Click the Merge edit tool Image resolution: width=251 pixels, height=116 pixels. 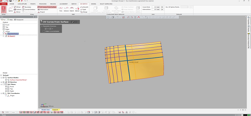[84, 12]
